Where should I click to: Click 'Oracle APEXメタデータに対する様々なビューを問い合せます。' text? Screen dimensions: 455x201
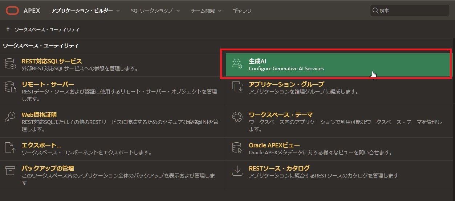point(320,152)
